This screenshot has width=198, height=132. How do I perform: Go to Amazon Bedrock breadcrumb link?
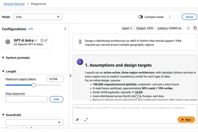(14, 4)
